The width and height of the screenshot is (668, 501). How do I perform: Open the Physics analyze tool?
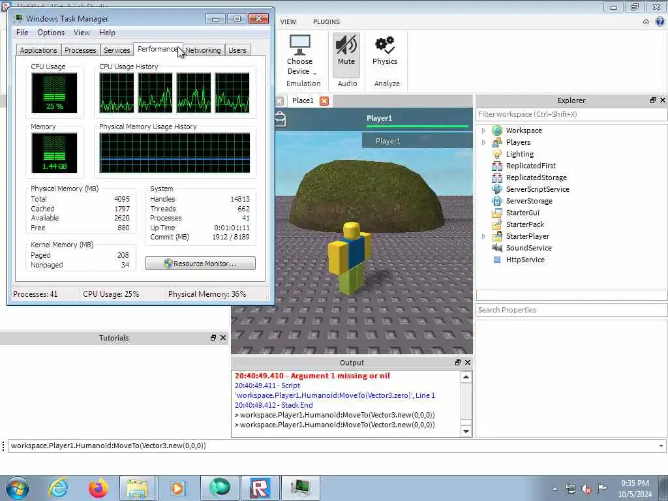point(385,51)
